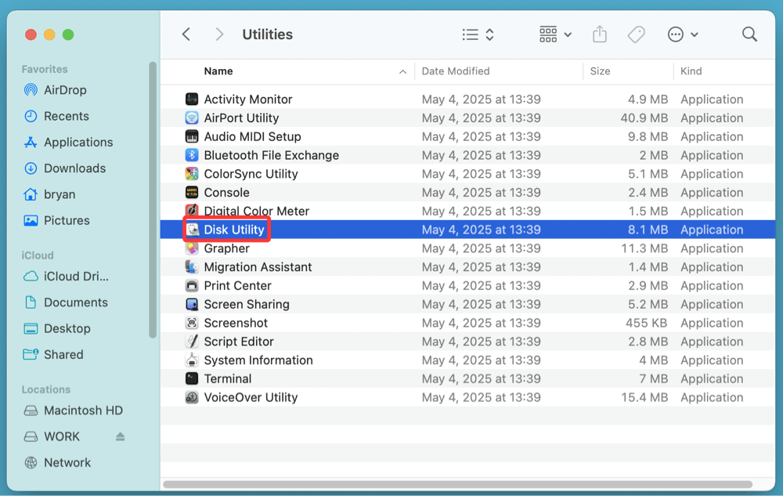Open the Share toolbar icon
The width and height of the screenshot is (783, 496).
point(599,34)
